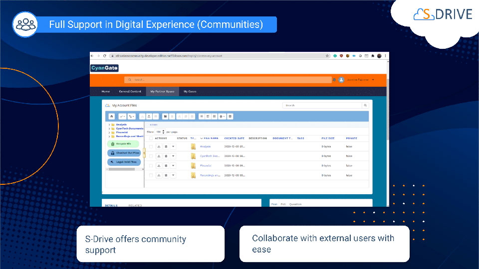The image size is (479, 269).
Task: Expand Recordings and Meetings folder in tree
Action: (x=109, y=136)
